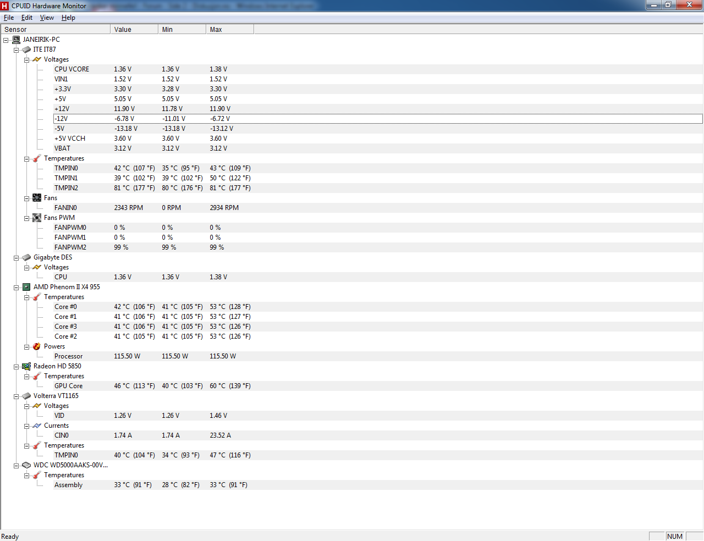Select the Core #0 temperature row
The height and width of the screenshot is (541, 704).
point(378,307)
